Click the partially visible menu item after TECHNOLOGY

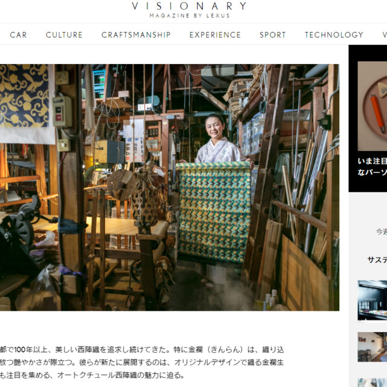click(385, 35)
